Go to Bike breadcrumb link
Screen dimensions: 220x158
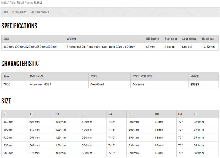(14, 3)
